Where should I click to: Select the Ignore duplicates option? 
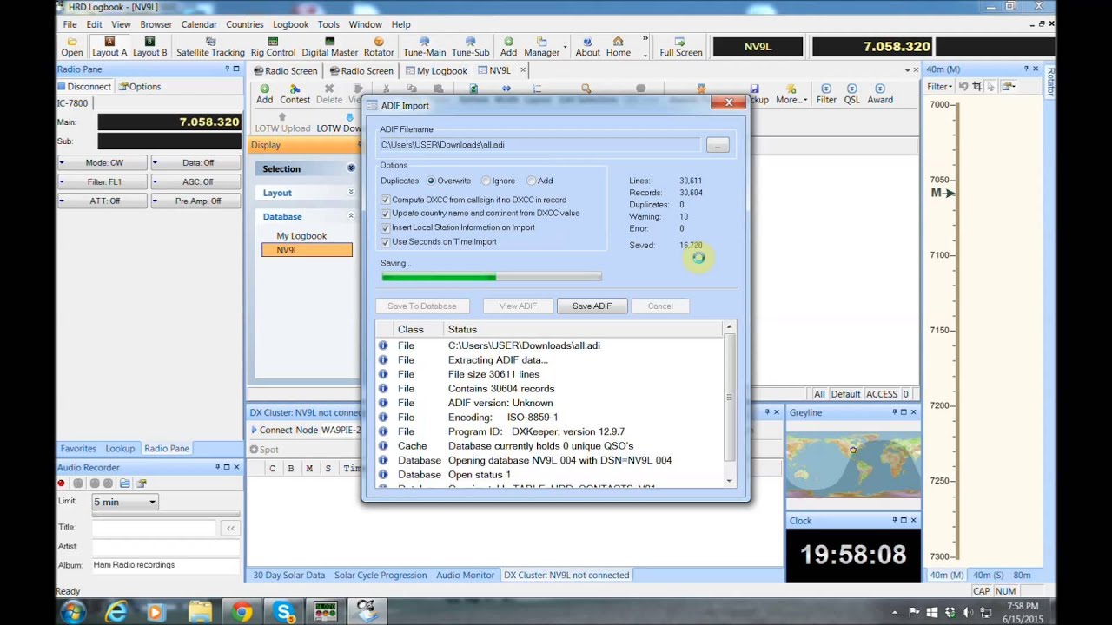click(486, 181)
